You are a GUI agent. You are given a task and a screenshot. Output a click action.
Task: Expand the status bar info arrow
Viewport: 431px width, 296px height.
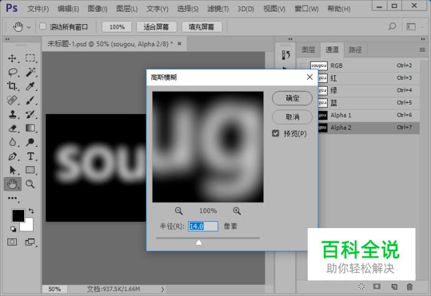(x=163, y=289)
